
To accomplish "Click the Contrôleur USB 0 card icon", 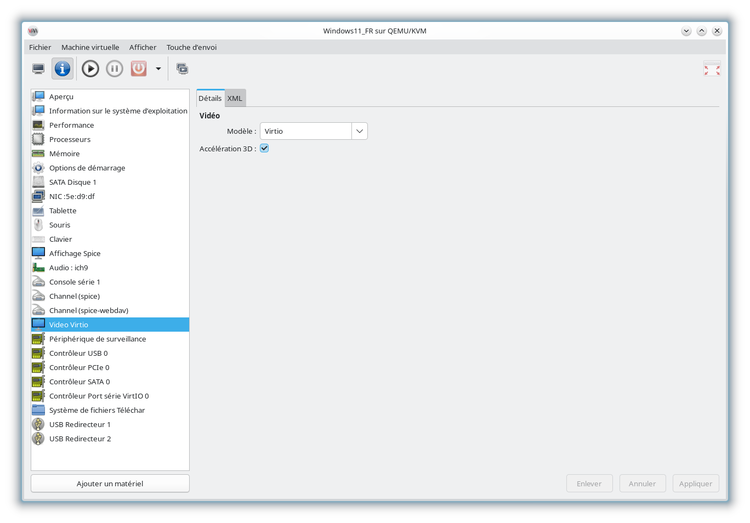I will [38, 353].
